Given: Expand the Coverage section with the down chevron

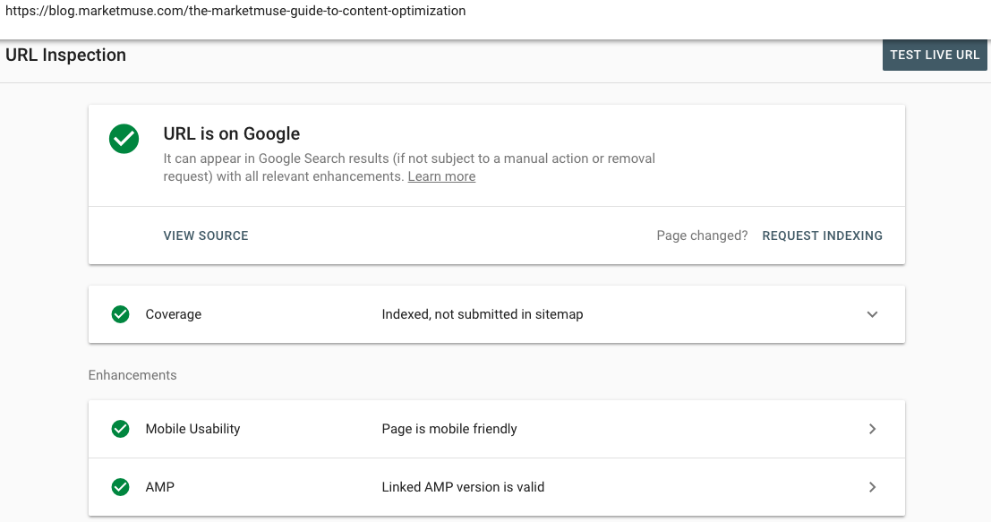Looking at the screenshot, I should click(x=873, y=314).
